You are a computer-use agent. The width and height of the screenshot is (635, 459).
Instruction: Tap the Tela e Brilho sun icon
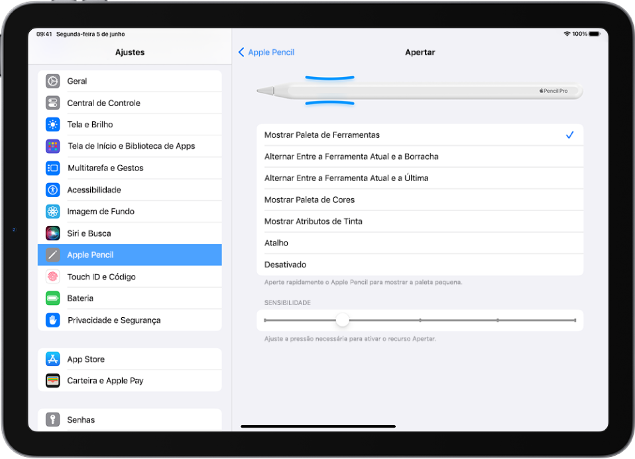click(x=53, y=125)
